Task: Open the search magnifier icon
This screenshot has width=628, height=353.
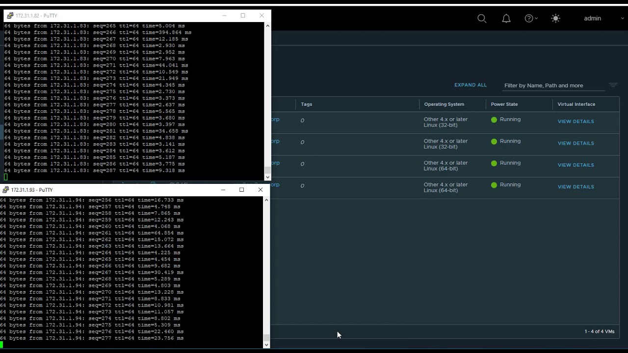Action: click(482, 19)
